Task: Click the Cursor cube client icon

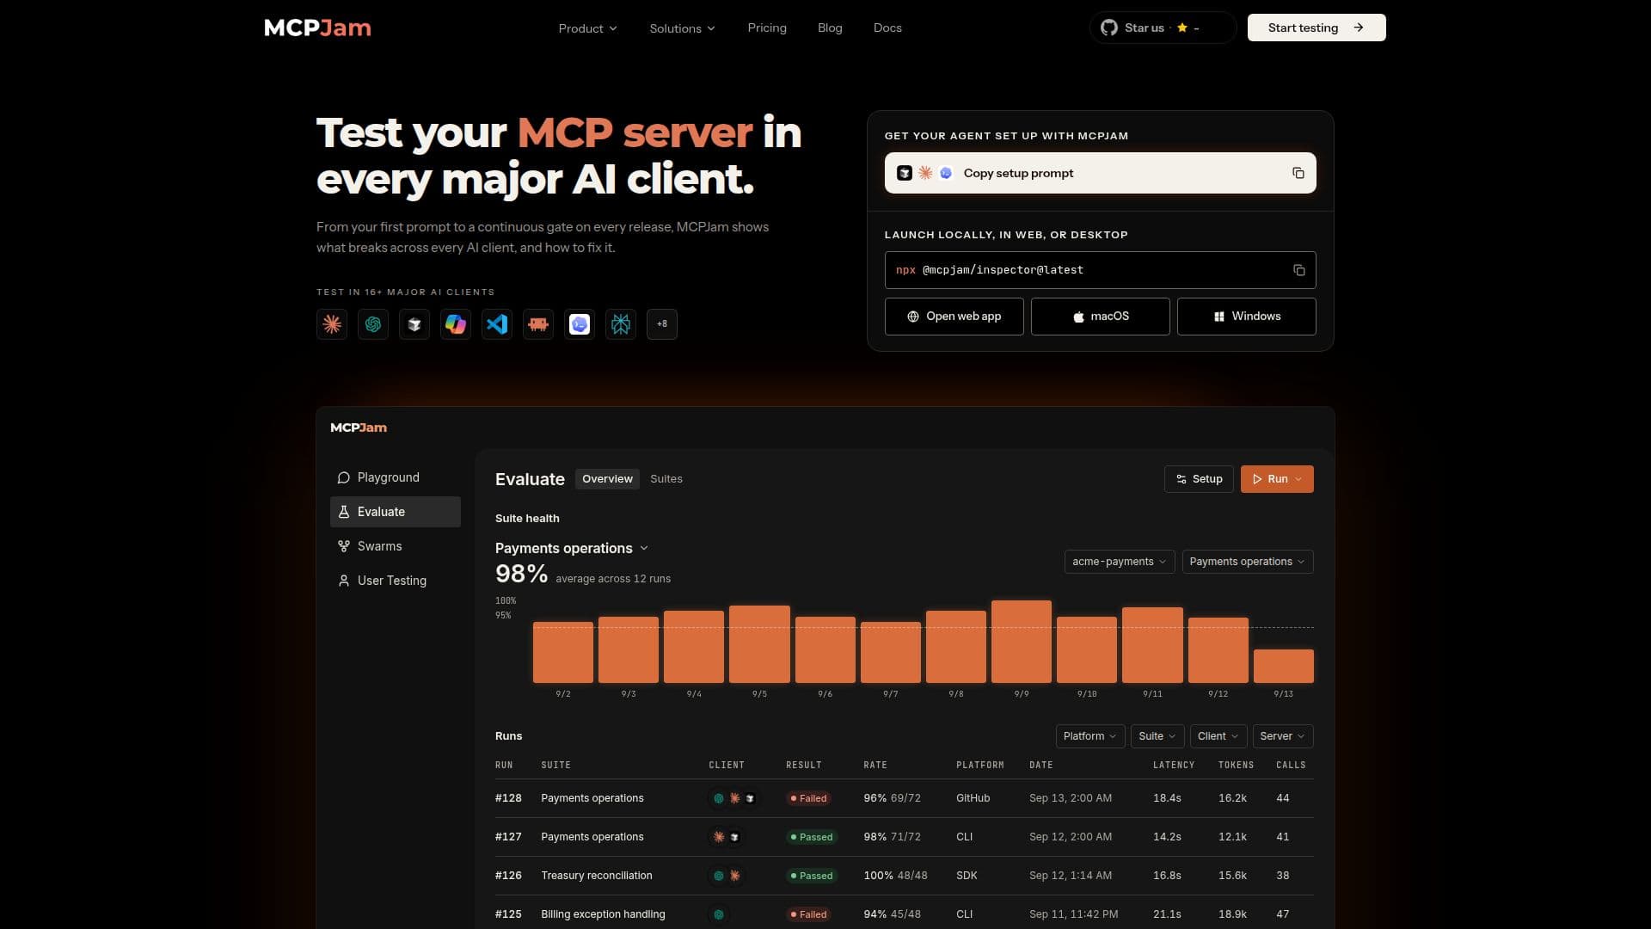Action: pyautogui.click(x=414, y=324)
